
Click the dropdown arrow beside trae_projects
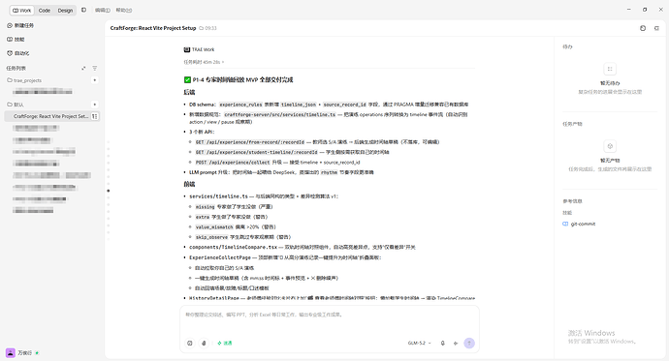[x=95, y=80]
